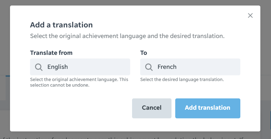Viewport: 271px width, 139px height.
Task: Click the dimmed backdrop above the dialog
Action: click(135, 2)
